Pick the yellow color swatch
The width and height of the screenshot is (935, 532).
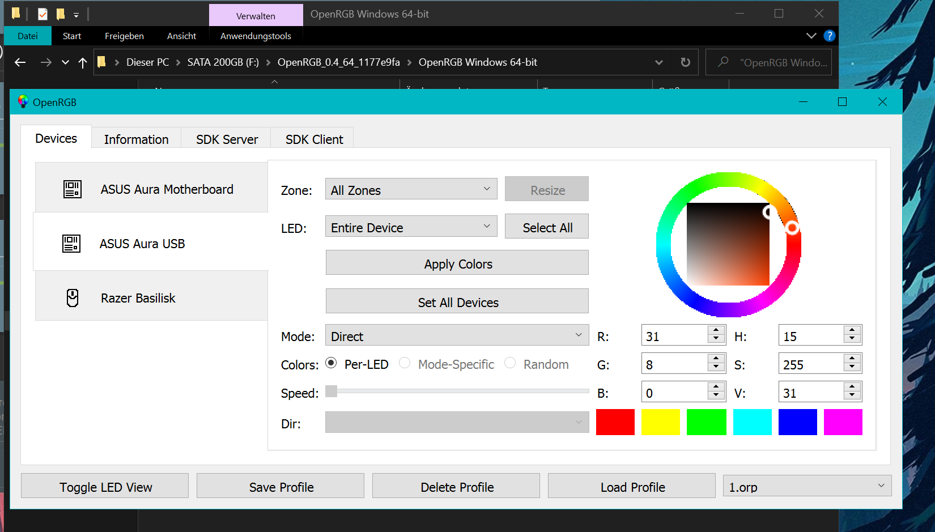[x=661, y=422]
